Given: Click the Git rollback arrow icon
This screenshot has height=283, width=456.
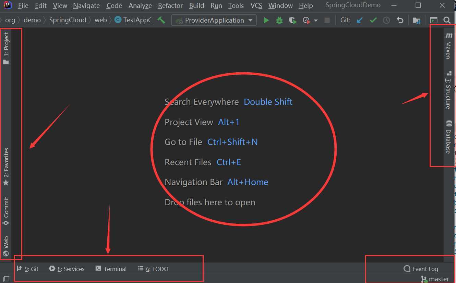Looking at the screenshot, I should (x=400, y=20).
